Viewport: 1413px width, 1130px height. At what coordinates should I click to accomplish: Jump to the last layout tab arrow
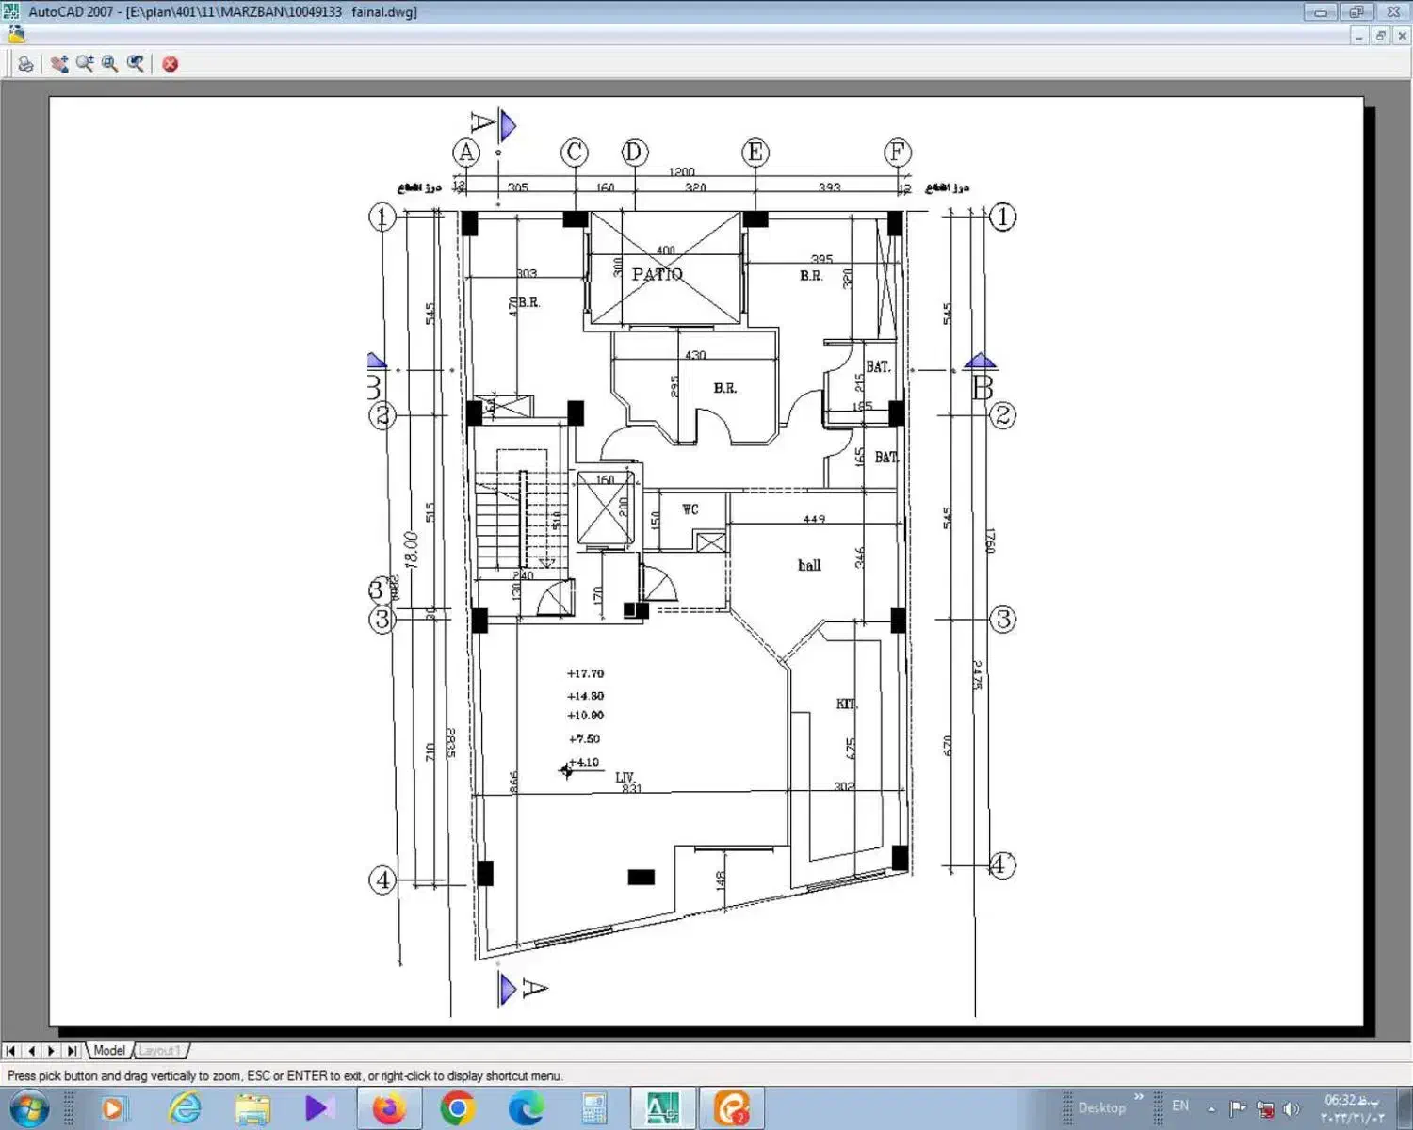[72, 1050]
